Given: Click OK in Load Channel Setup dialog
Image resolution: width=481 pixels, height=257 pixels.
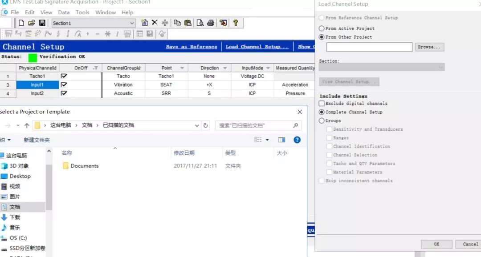Looking at the screenshot, I should pos(436,244).
